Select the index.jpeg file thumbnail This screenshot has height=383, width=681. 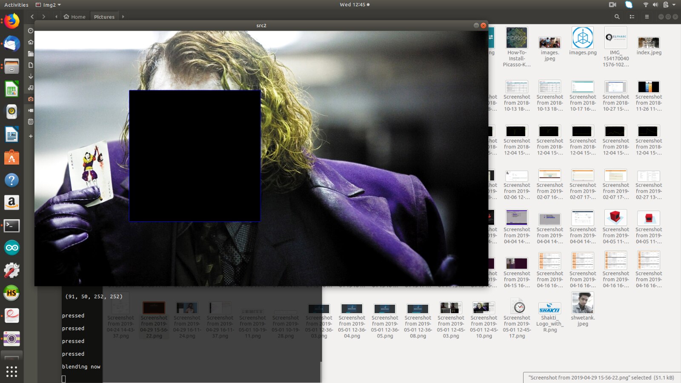(x=649, y=43)
